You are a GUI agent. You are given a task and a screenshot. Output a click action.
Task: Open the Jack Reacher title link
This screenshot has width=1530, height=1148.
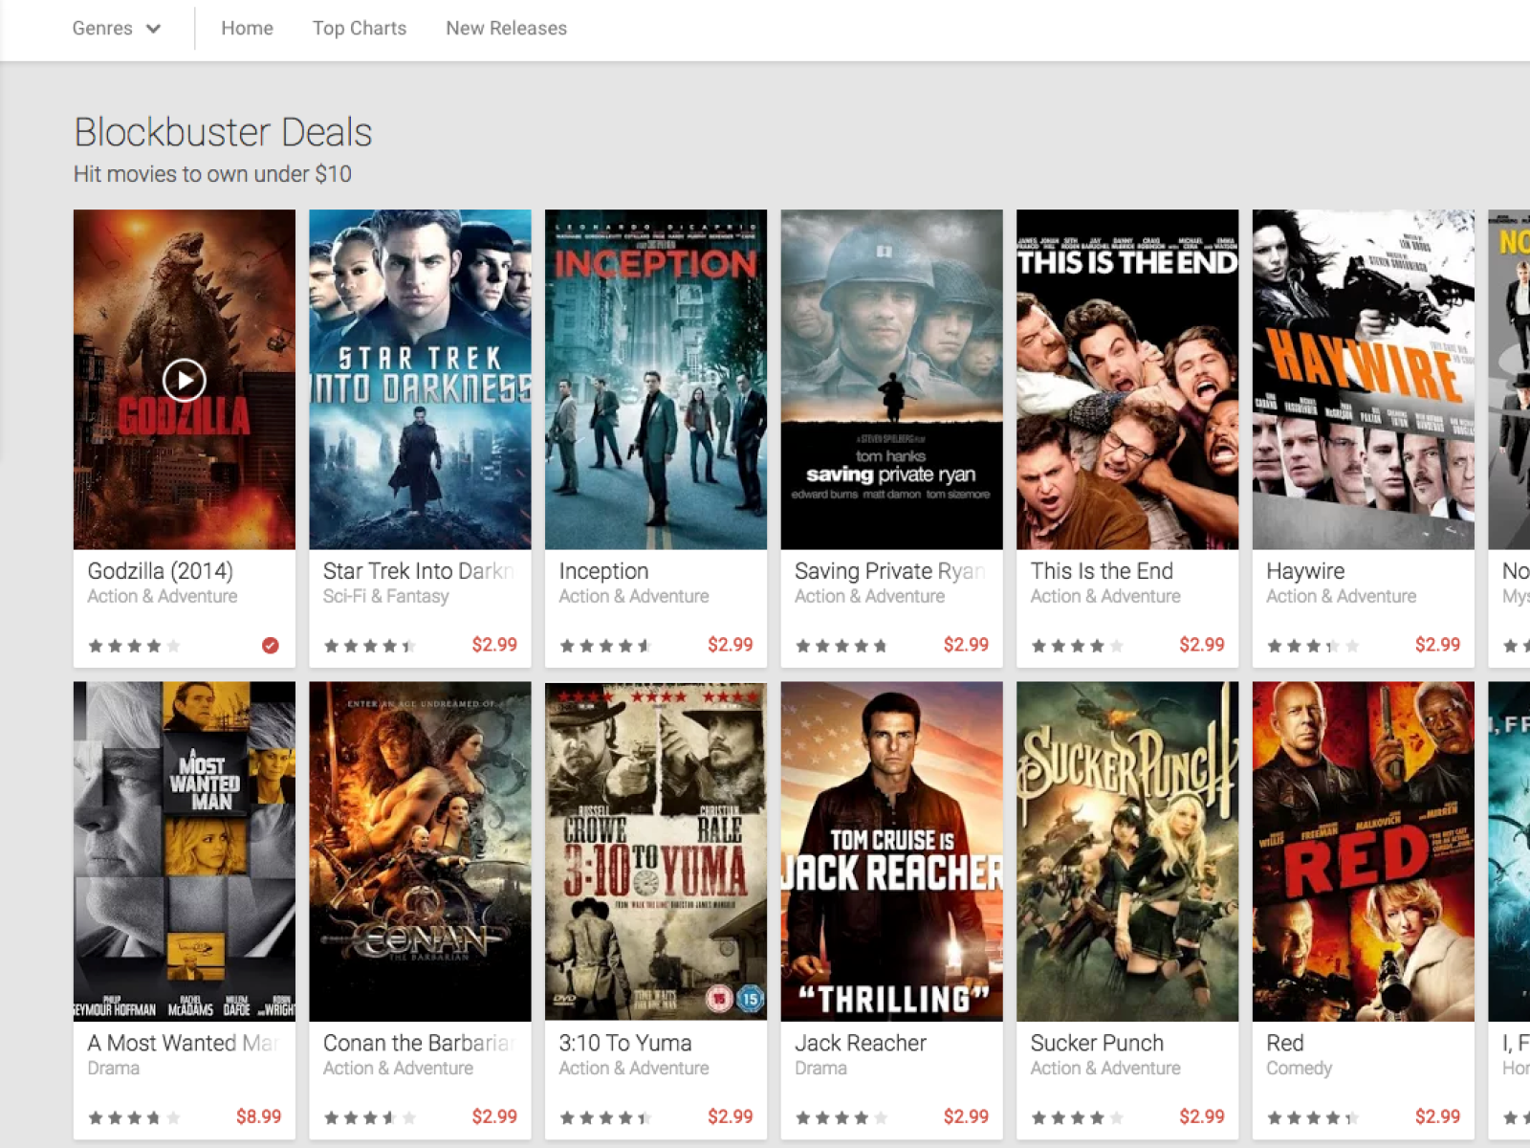pos(860,1043)
